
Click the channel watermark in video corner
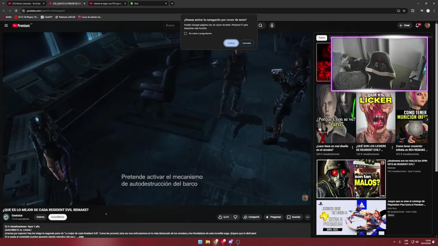(x=305, y=198)
